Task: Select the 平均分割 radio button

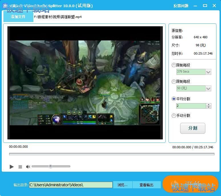Action: coord(174,99)
